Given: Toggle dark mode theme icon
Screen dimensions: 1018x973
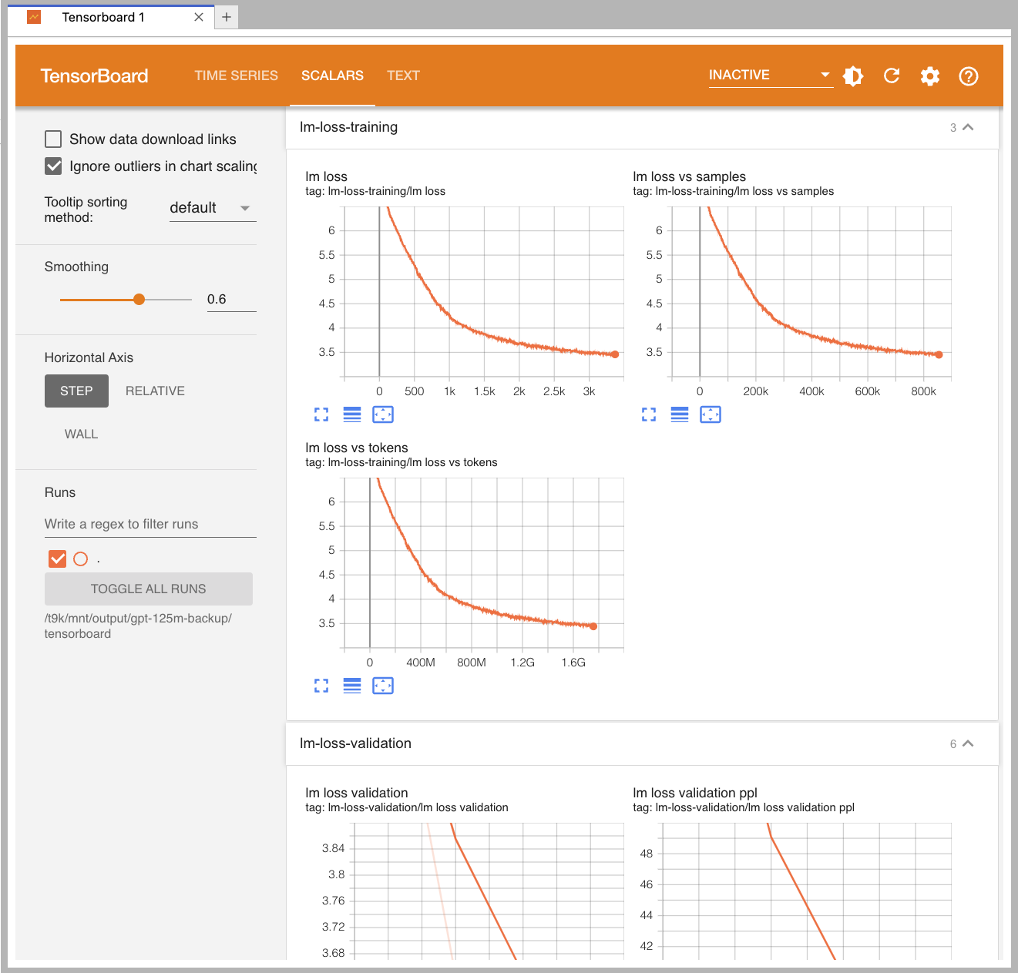Looking at the screenshot, I should pos(853,75).
